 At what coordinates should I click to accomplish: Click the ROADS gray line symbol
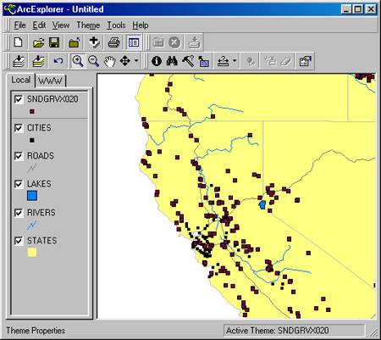32,169
